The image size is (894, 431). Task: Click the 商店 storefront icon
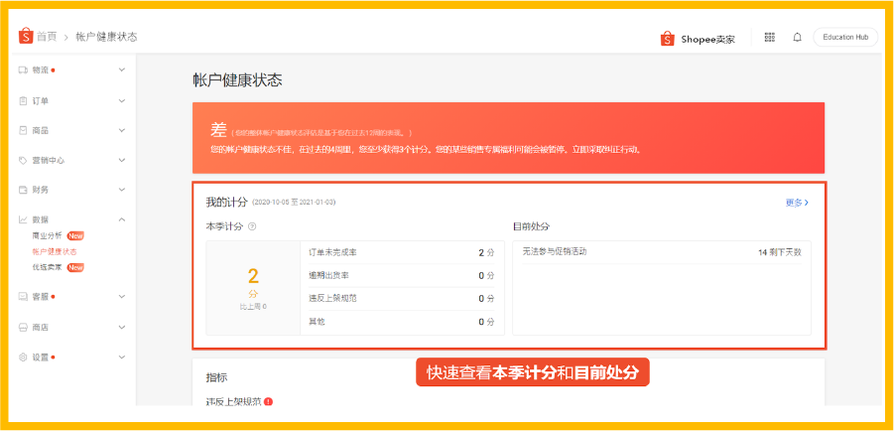[x=24, y=328]
